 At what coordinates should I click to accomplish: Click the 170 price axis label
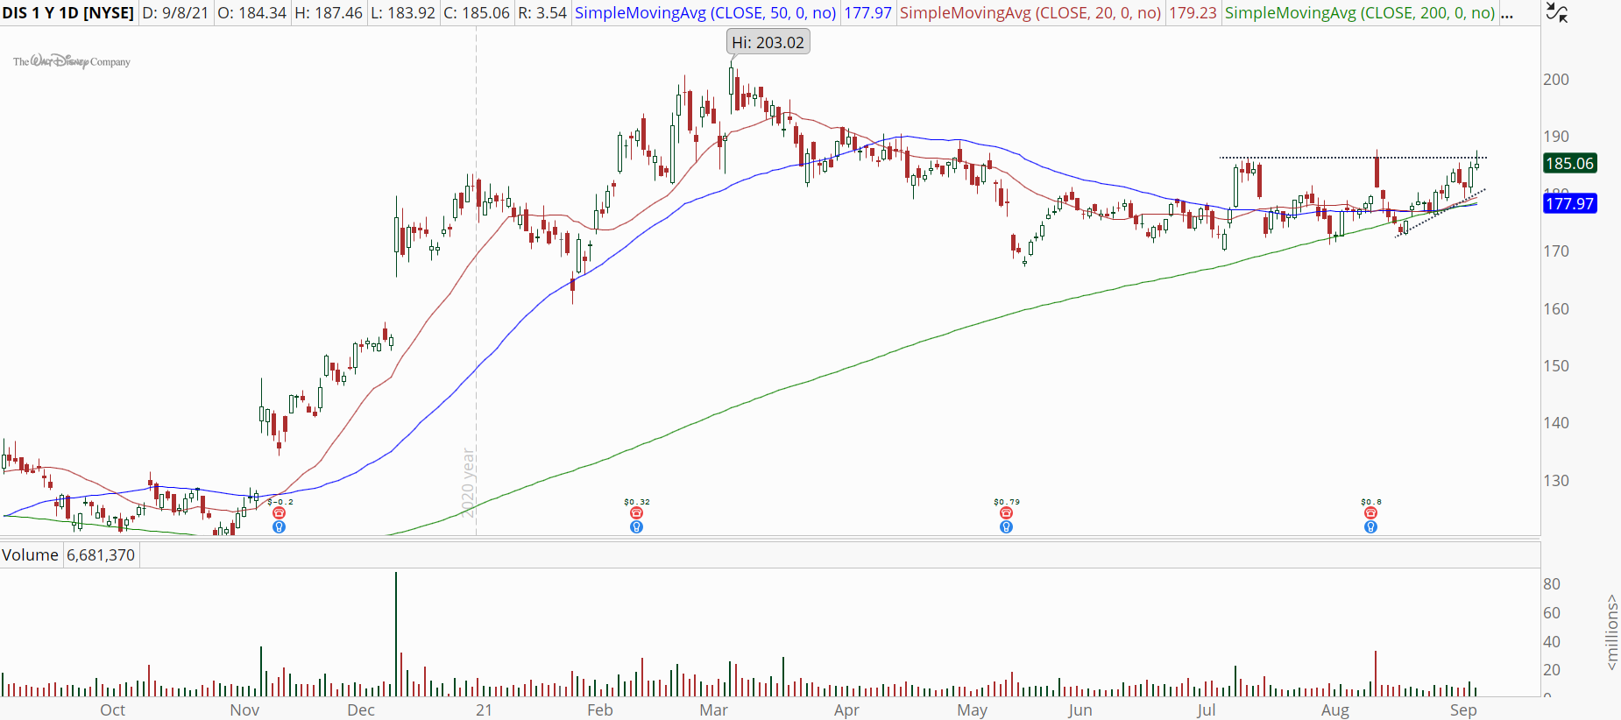click(x=1556, y=251)
